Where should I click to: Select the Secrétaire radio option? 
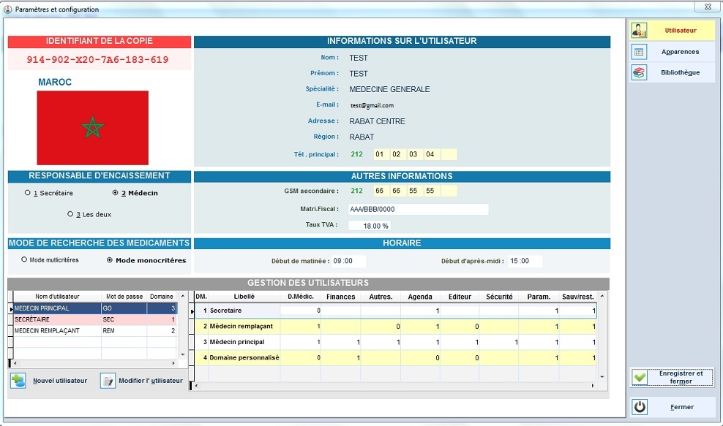pyautogui.click(x=28, y=193)
